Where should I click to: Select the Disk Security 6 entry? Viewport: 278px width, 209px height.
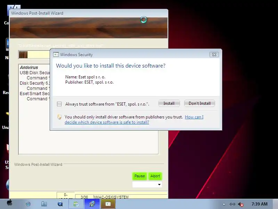35,83
